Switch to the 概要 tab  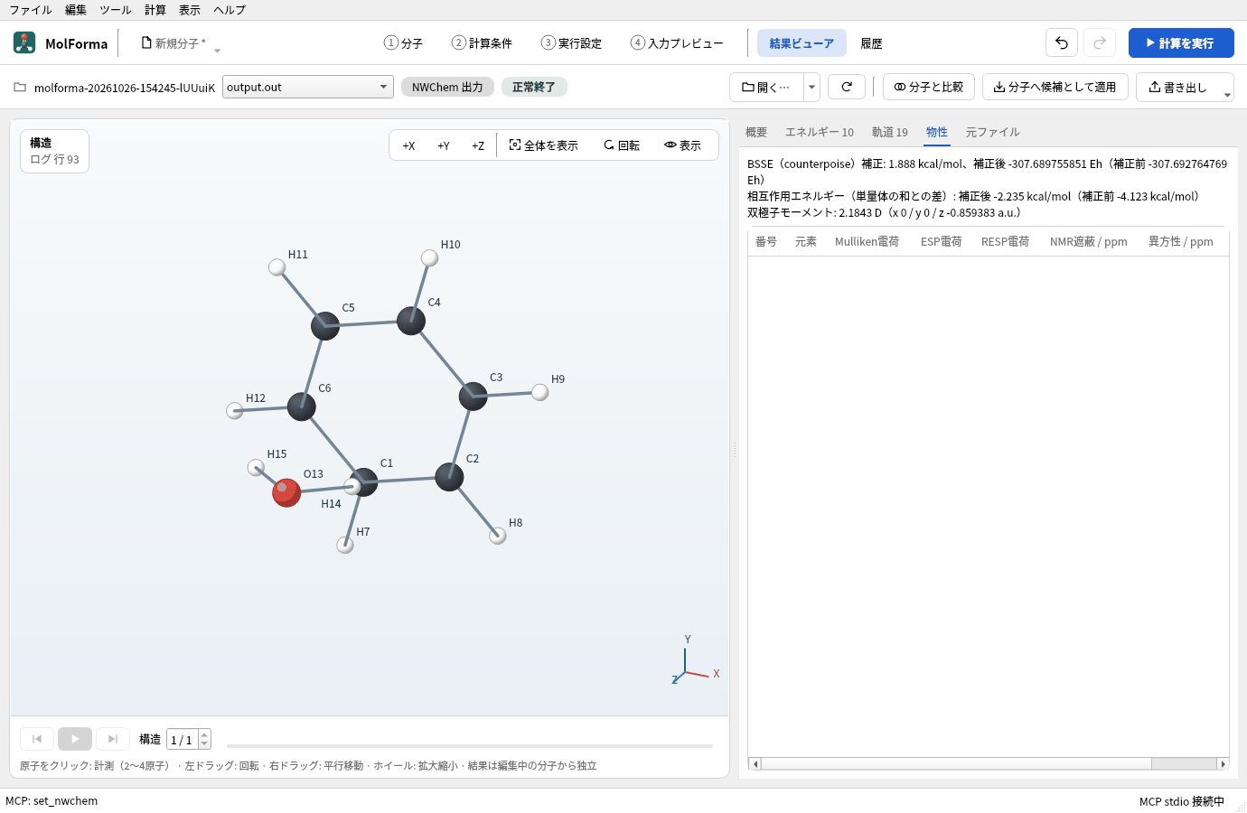tap(756, 132)
